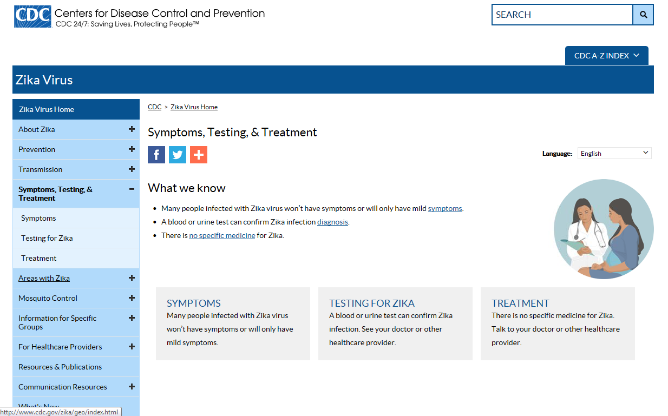
Task: Collapse Symptoms, Testing, & Treatment minus icon
Action: tap(132, 189)
